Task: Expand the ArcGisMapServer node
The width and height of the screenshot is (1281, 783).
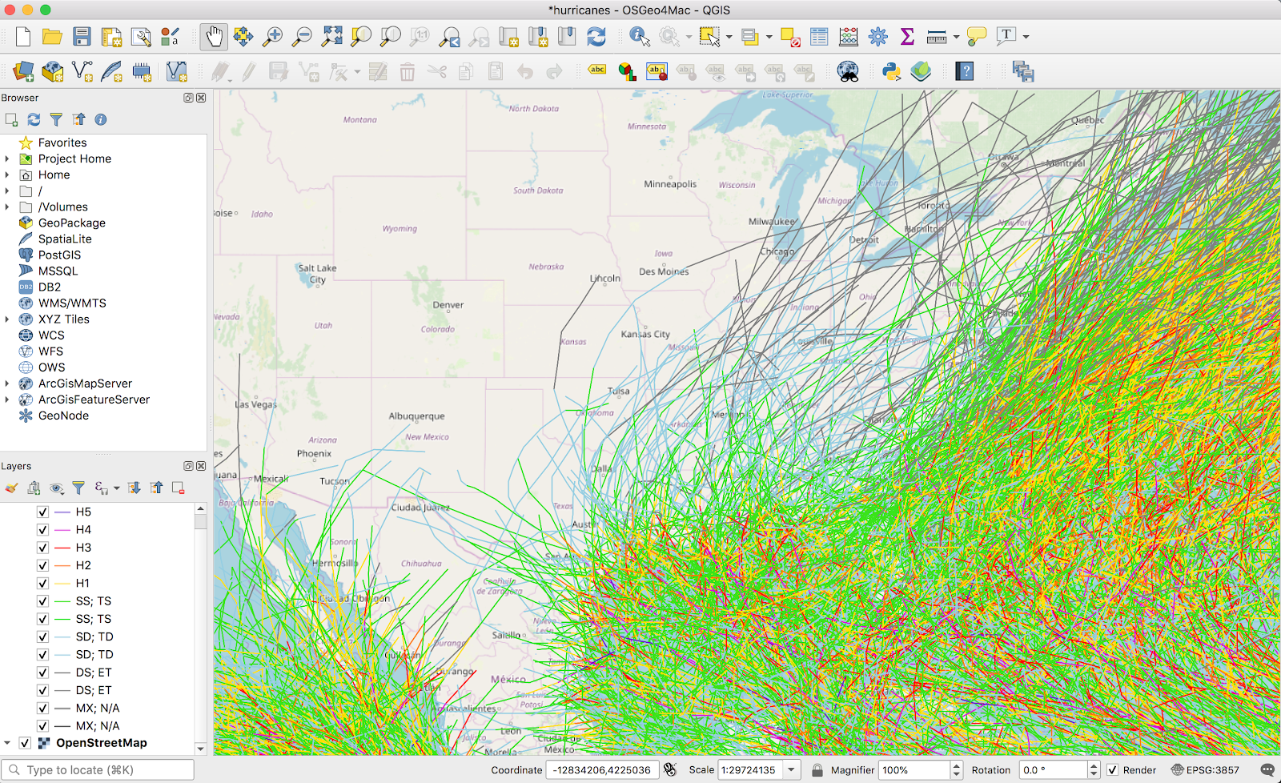Action: click(7, 383)
